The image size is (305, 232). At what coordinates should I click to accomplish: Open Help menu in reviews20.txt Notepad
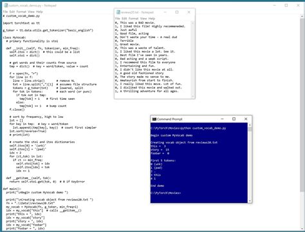[152, 19]
